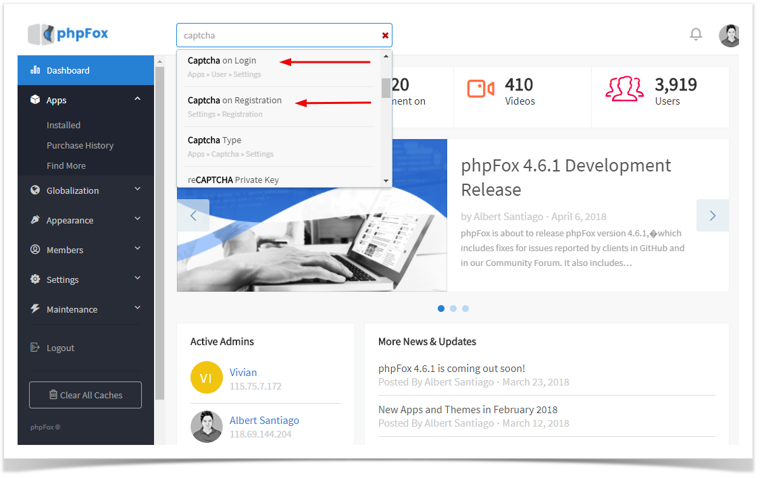The height and width of the screenshot is (478, 762).
Task: Open 'phpFox 4.6.1 is coming out soon!' news
Action: pos(451,369)
